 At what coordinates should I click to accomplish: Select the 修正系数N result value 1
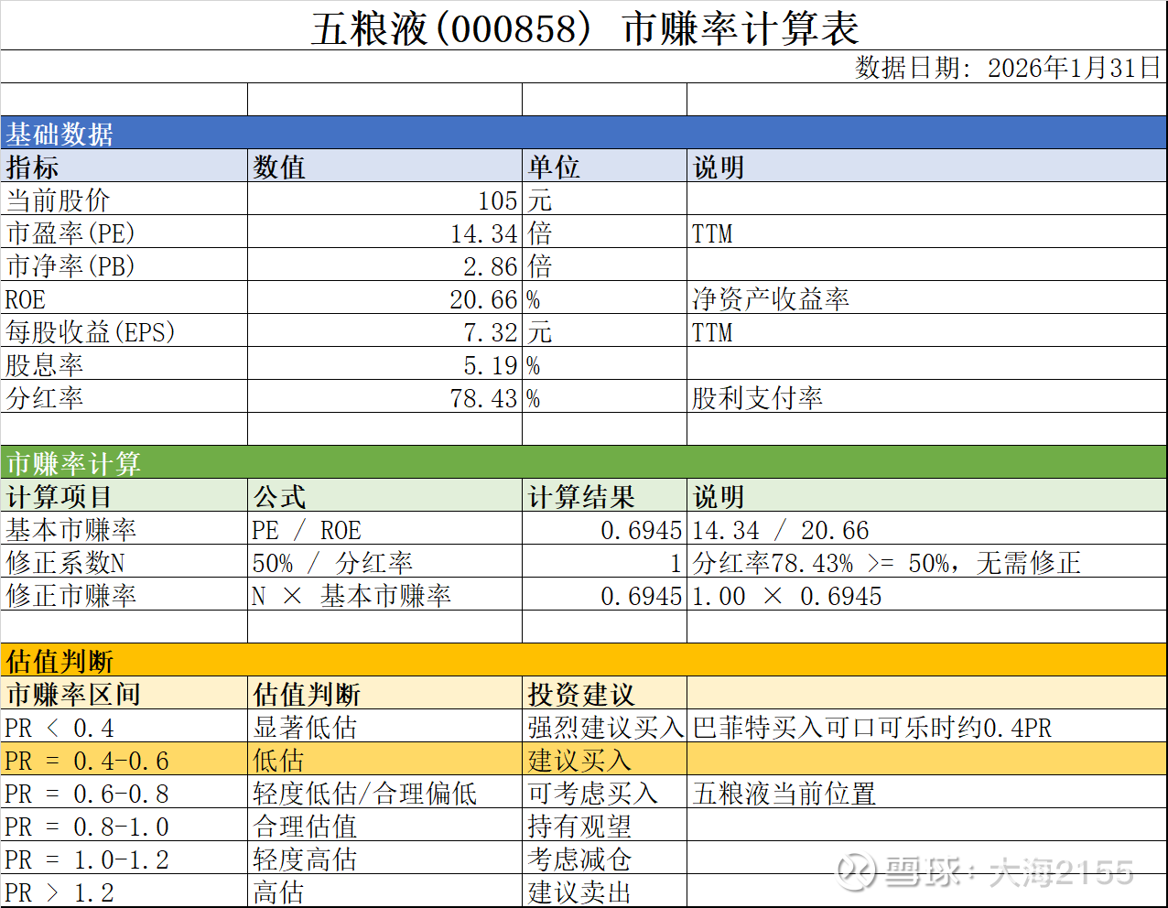[x=604, y=561]
